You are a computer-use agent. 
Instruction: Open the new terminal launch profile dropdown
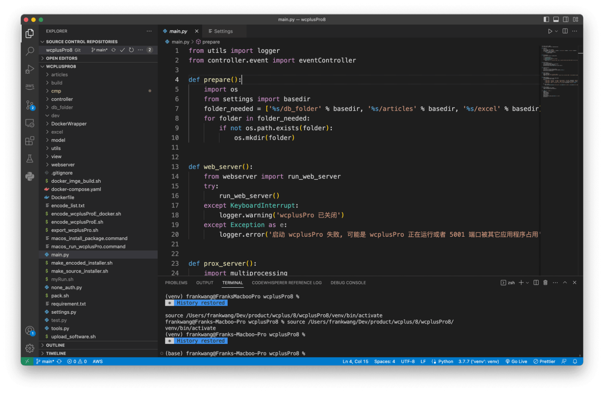(527, 283)
